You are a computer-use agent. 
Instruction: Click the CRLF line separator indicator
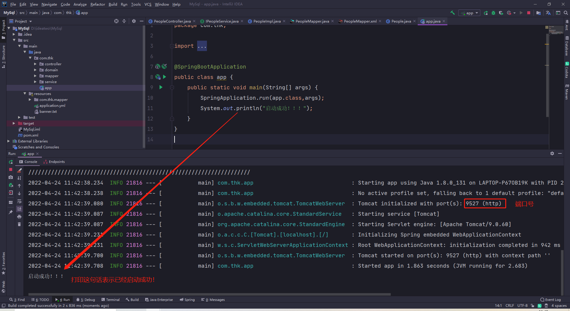(510, 306)
